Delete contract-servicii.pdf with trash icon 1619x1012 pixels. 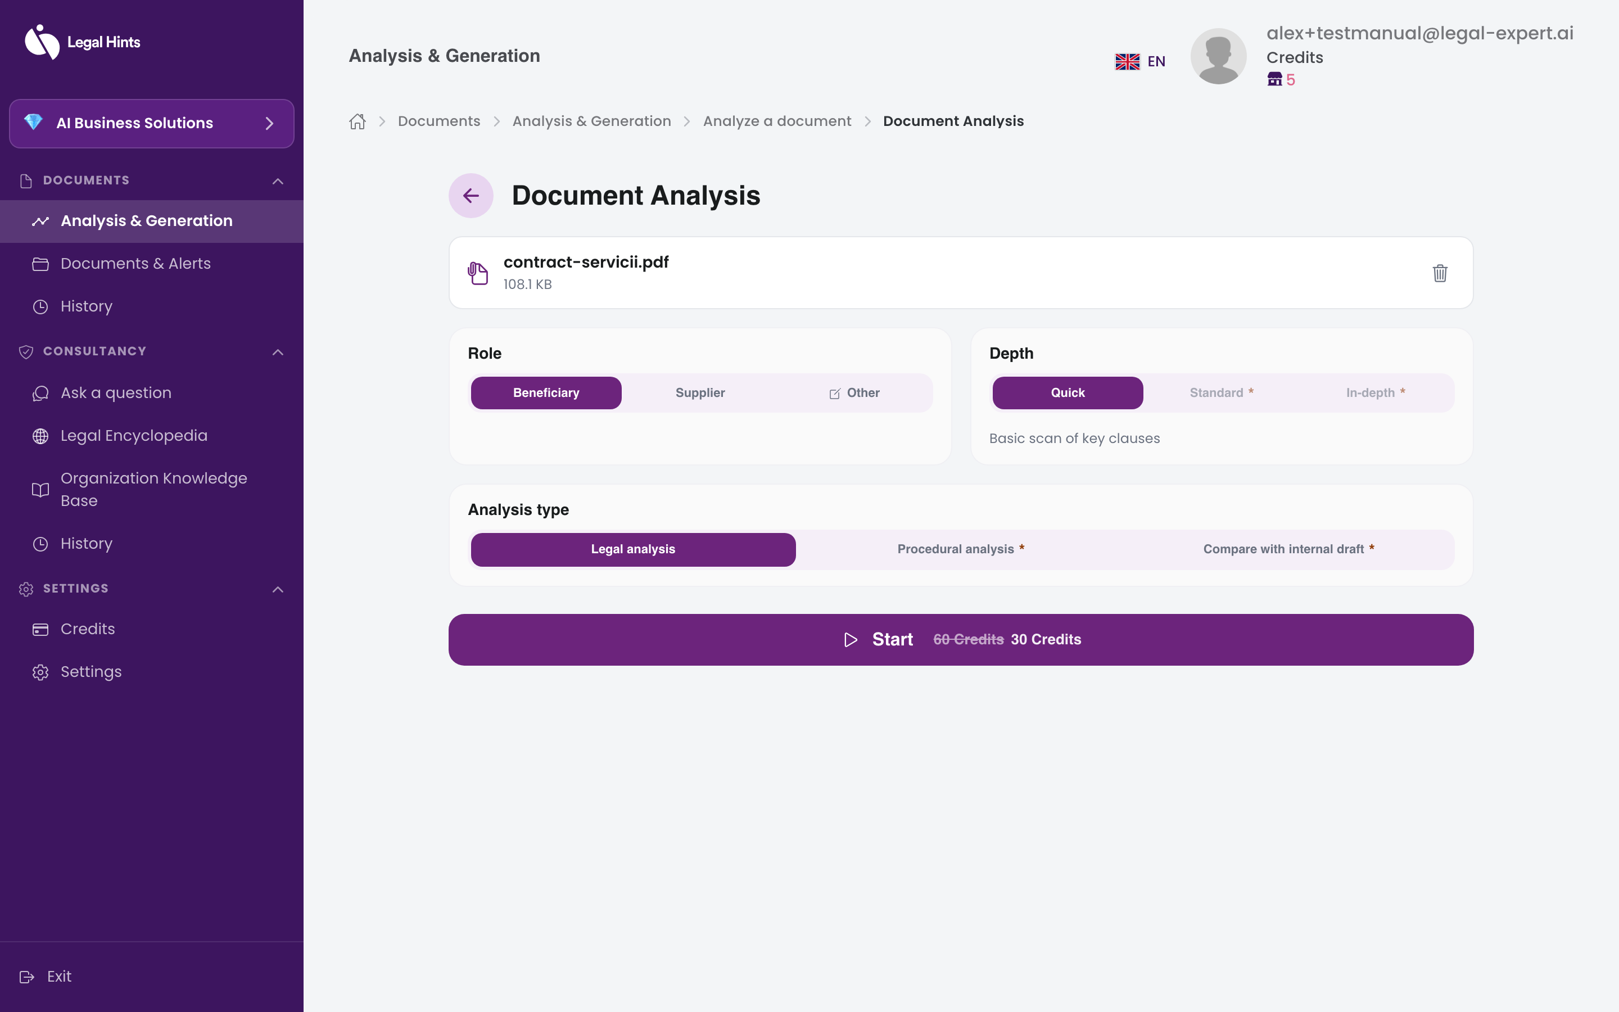[1440, 273]
